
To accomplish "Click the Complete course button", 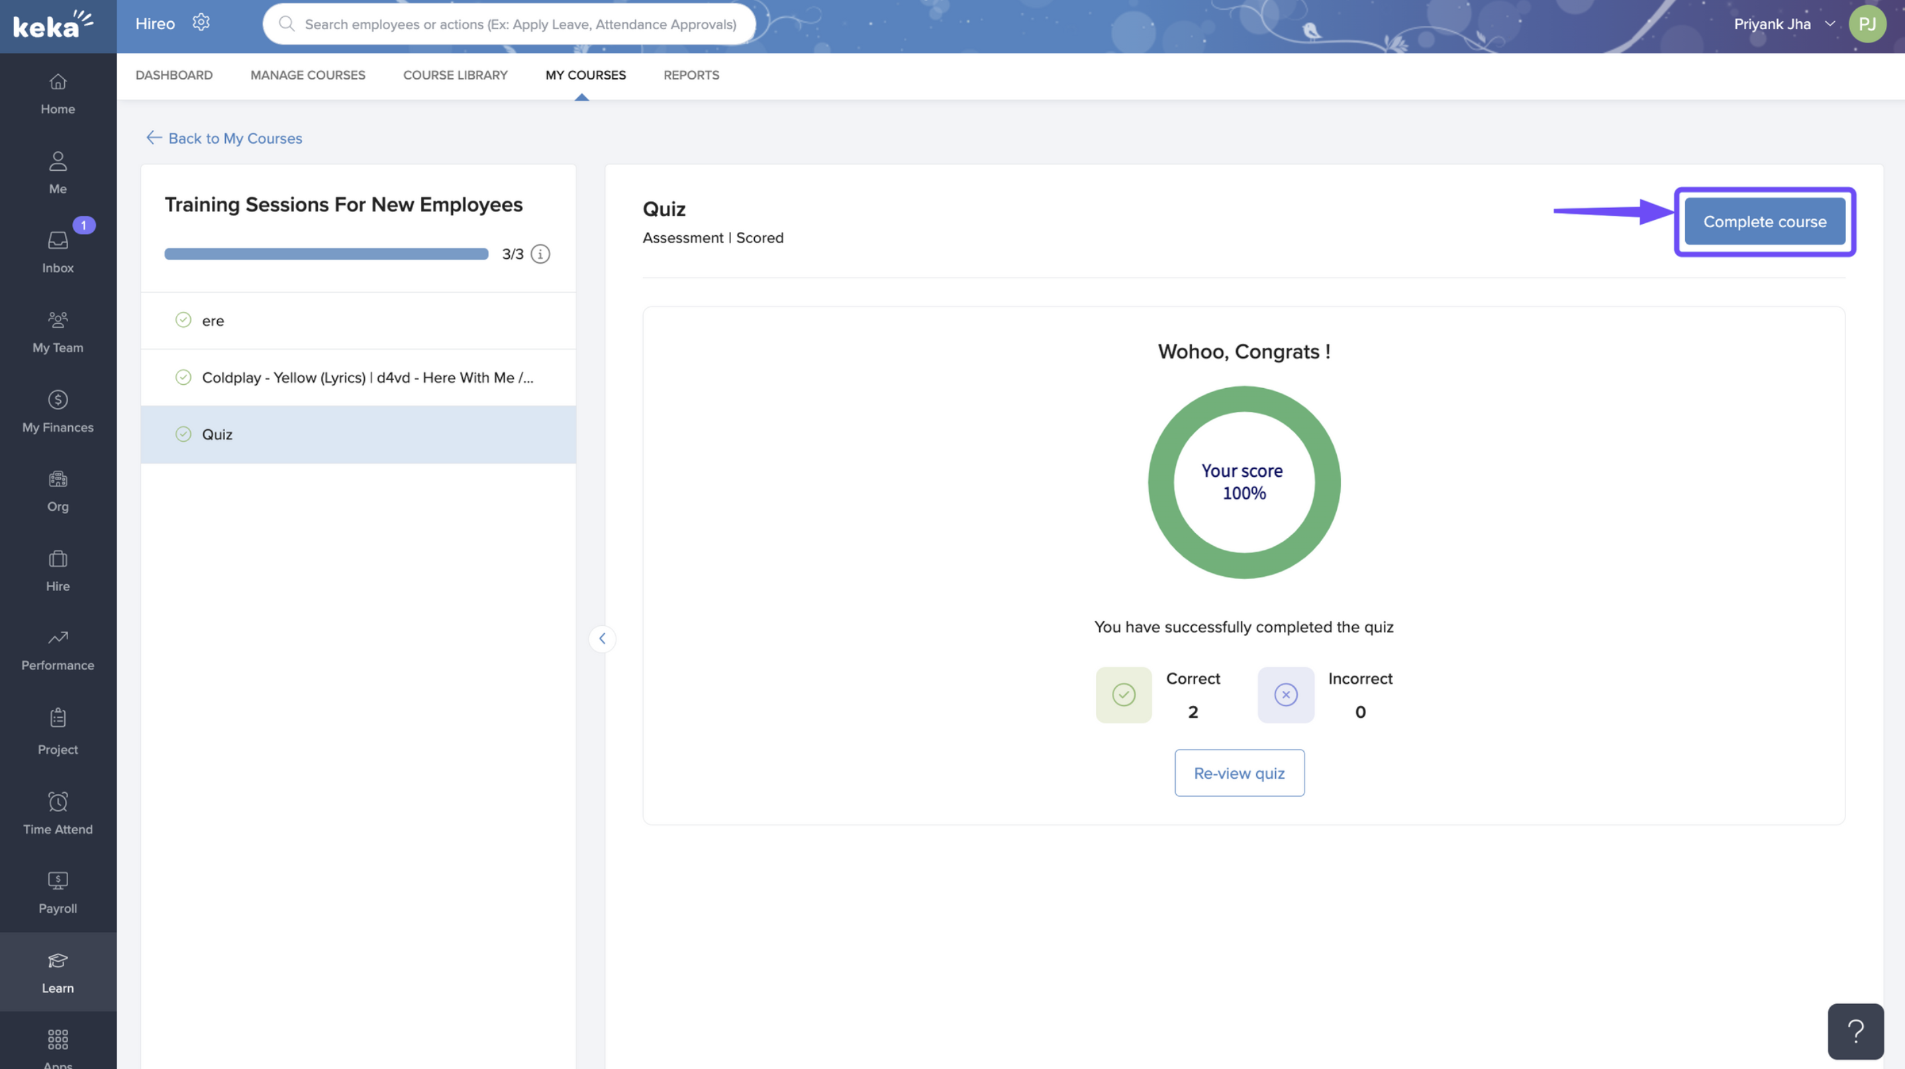I will point(1764,221).
